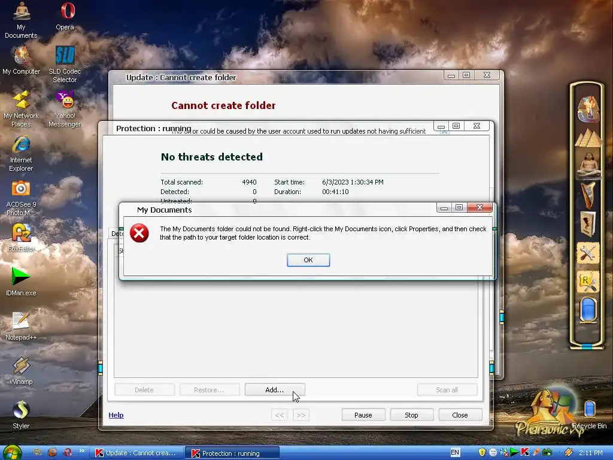613x460 pixels.
Task: Open My Documents desktop icon
Action: [21, 20]
